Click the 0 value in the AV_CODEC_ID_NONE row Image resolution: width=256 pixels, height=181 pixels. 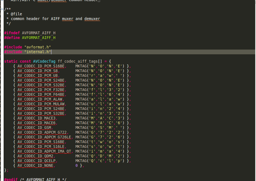[x=77, y=165]
